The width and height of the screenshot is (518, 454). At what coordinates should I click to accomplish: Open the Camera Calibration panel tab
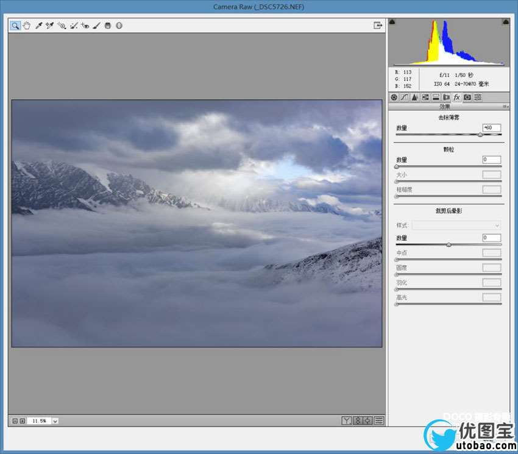467,97
